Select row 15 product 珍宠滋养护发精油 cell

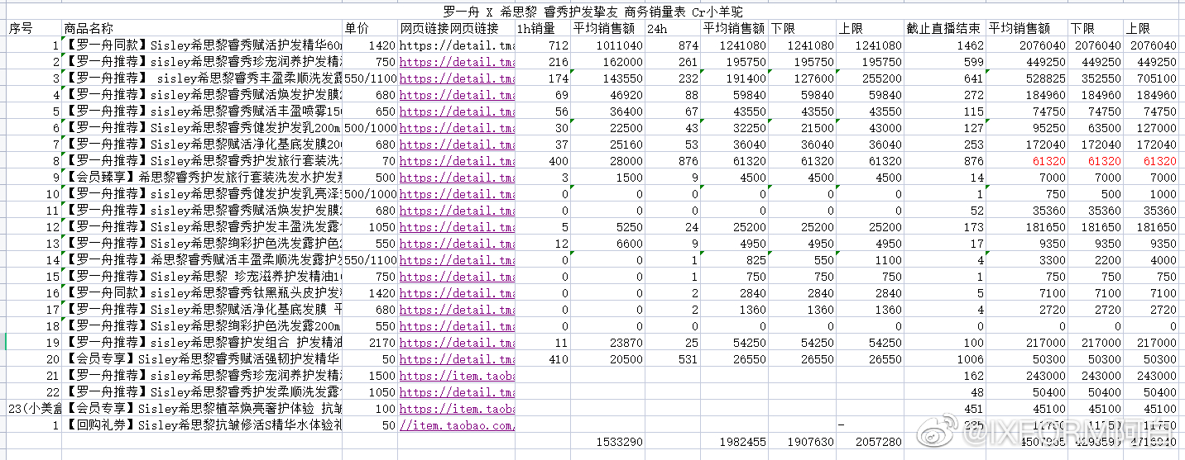pyautogui.click(x=203, y=277)
